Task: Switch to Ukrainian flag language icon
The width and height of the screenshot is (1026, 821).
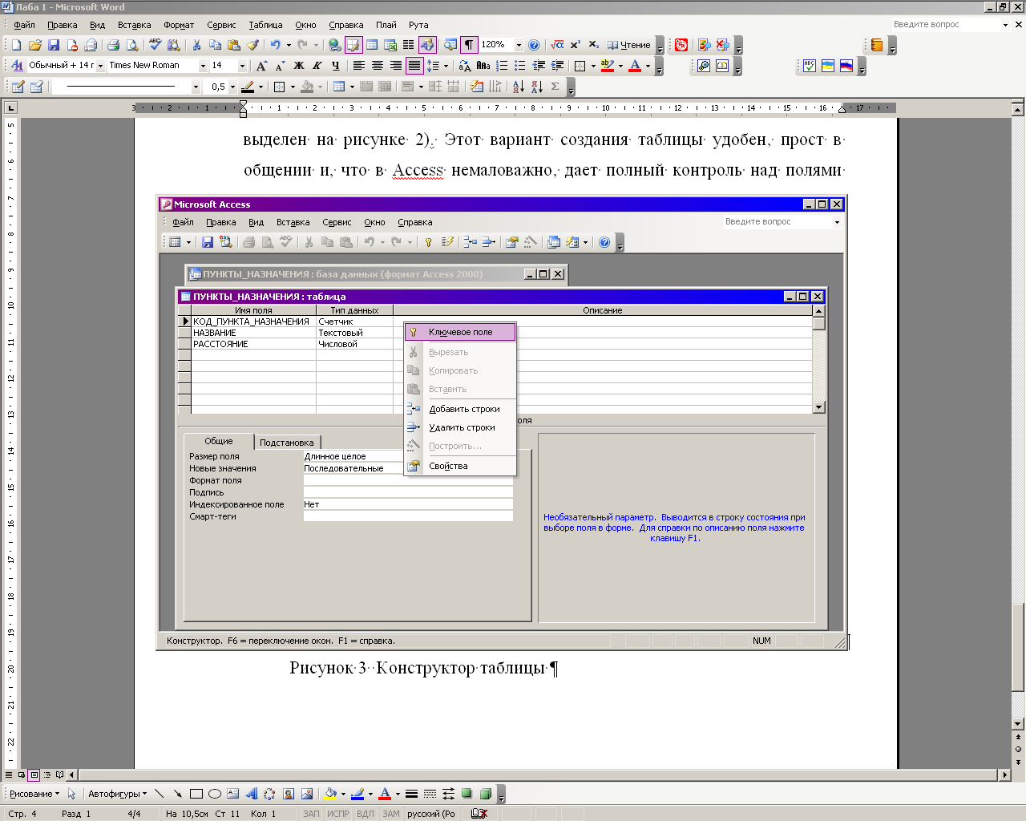Action: (x=828, y=66)
